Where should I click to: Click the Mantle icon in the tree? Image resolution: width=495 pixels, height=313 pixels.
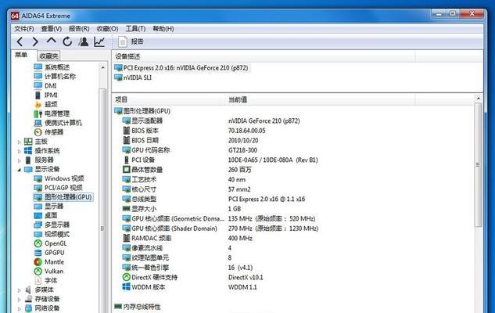coord(38,262)
